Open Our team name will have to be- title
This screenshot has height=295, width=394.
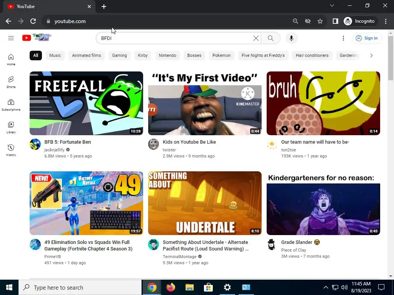pos(315,142)
